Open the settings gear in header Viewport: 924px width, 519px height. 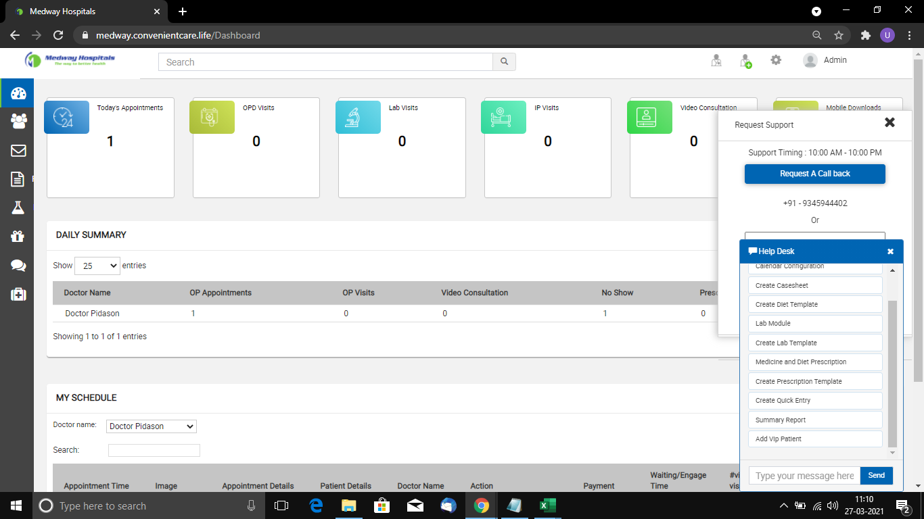point(776,60)
